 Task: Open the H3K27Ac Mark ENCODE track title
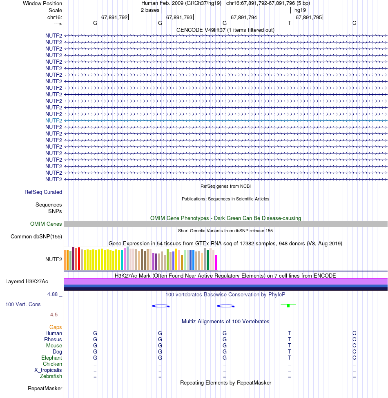coord(225,276)
